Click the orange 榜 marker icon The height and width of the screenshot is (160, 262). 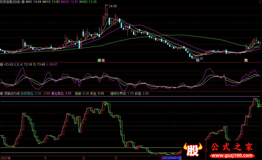pos(246,60)
